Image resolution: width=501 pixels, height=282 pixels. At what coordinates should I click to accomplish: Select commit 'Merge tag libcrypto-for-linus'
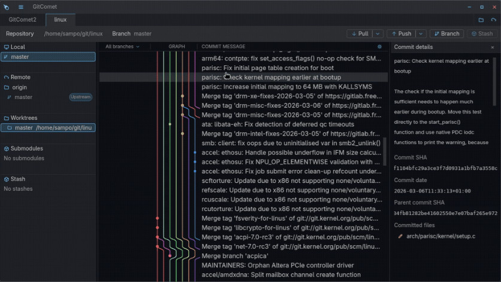point(244,228)
